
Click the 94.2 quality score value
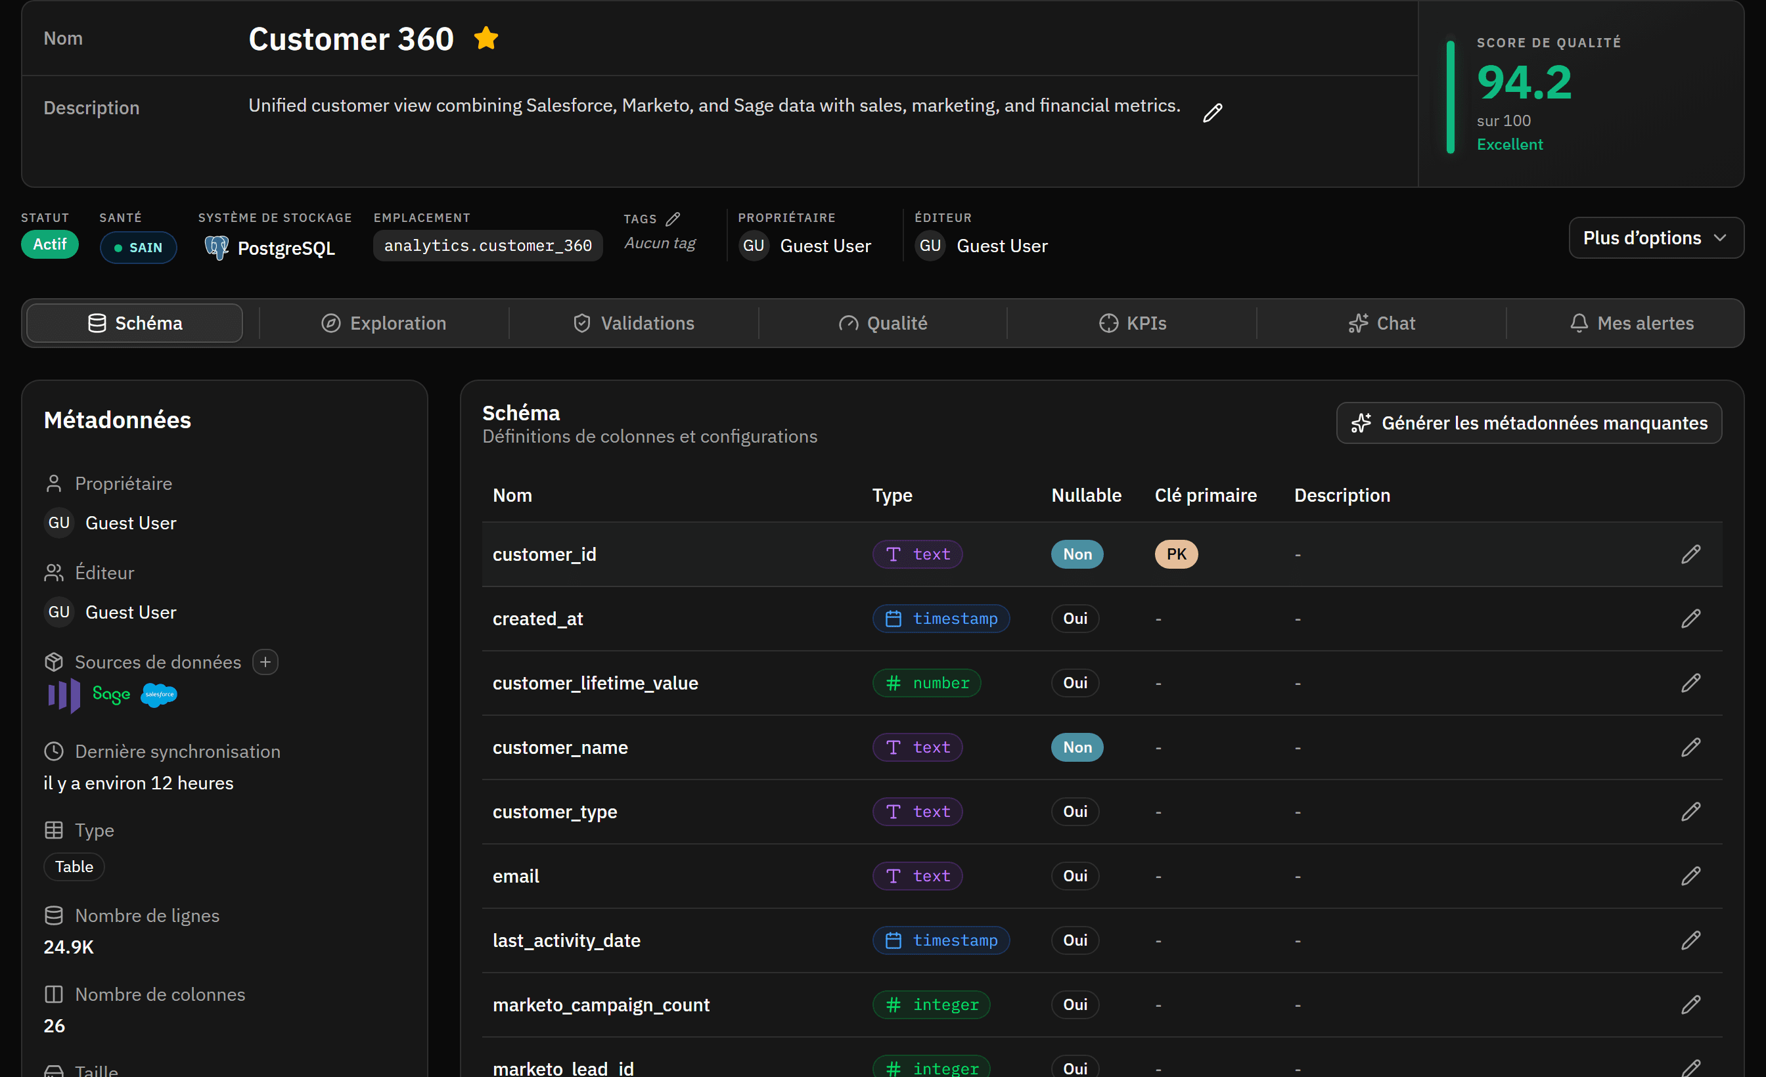click(x=1524, y=82)
